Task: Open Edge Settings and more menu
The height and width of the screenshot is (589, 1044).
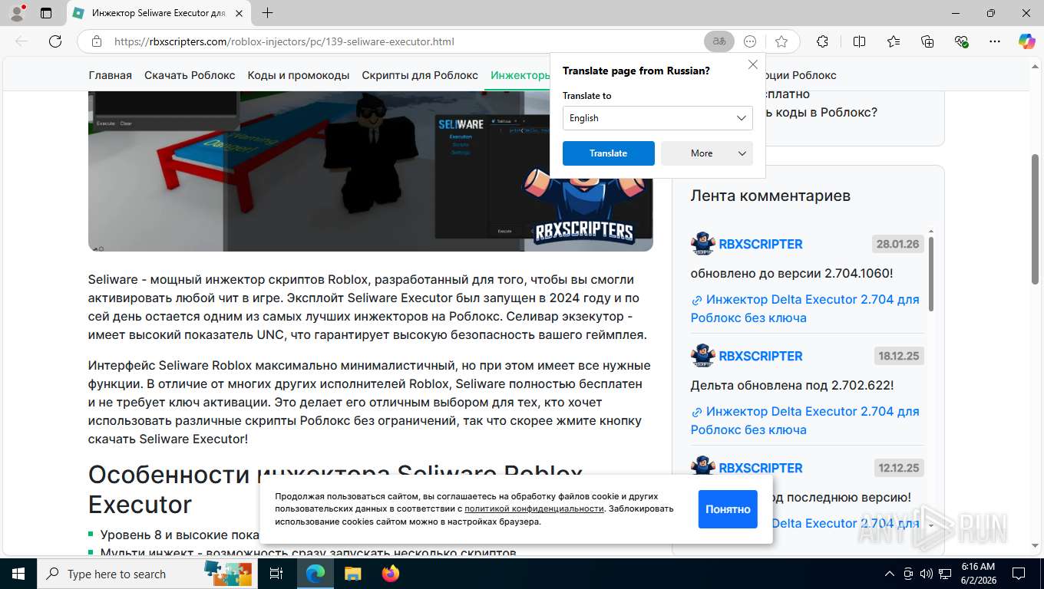Action: pos(995,41)
